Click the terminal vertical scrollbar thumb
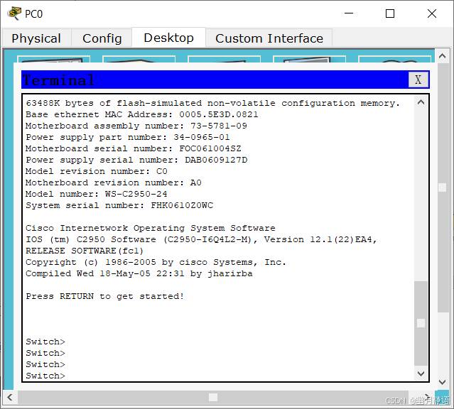The height and width of the screenshot is (409, 454). click(x=421, y=323)
